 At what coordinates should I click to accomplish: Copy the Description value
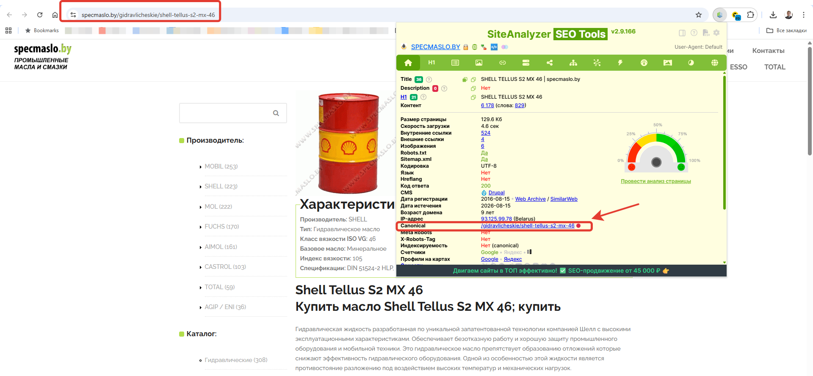(473, 88)
